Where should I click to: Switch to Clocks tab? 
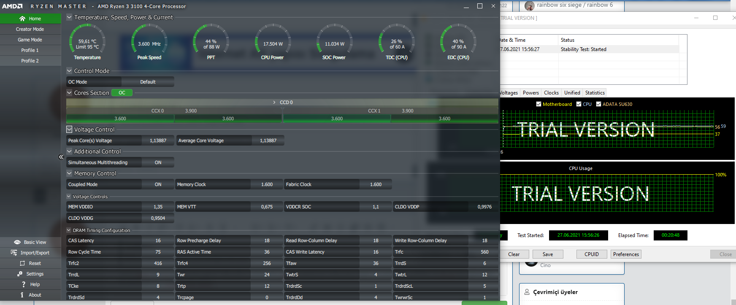tap(551, 93)
